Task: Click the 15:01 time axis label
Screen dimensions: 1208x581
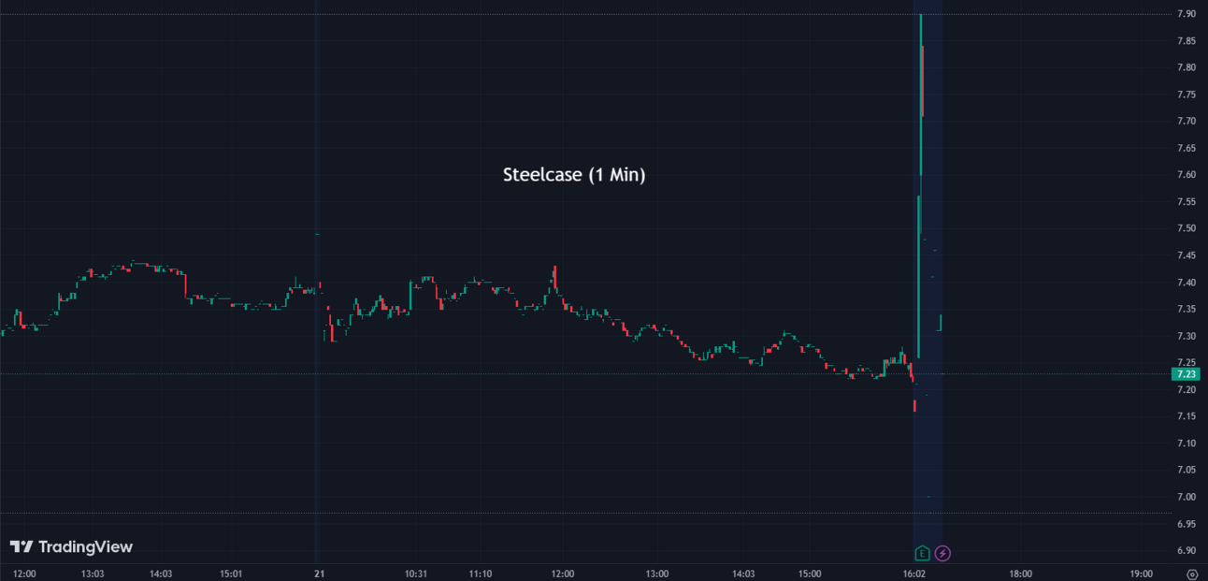Action: [231, 574]
